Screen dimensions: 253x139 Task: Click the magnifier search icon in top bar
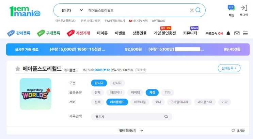point(198,10)
